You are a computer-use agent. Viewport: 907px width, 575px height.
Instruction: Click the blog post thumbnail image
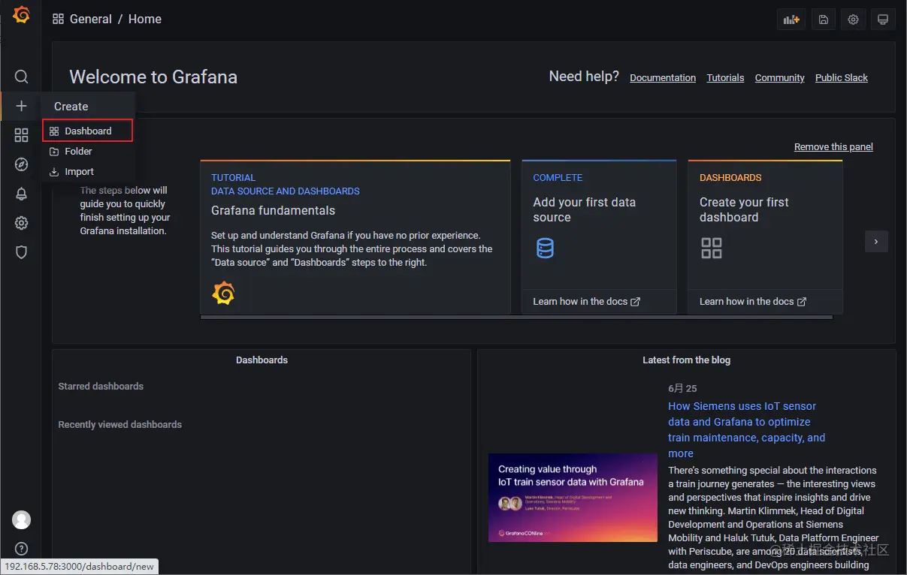tap(573, 497)
